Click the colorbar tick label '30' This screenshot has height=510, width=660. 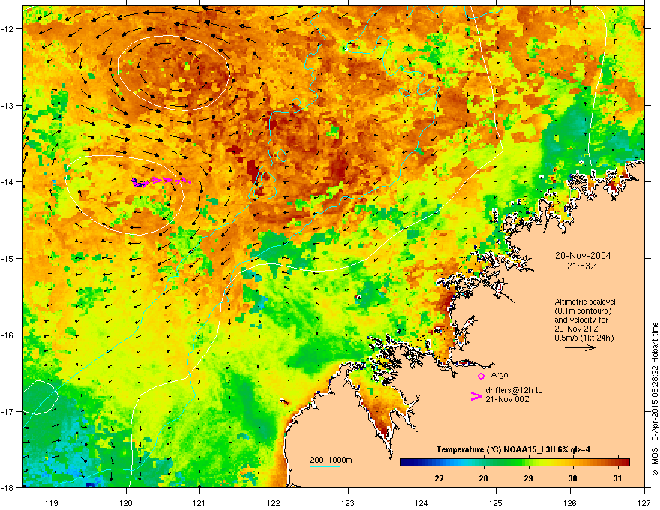[x=572, y=478]
